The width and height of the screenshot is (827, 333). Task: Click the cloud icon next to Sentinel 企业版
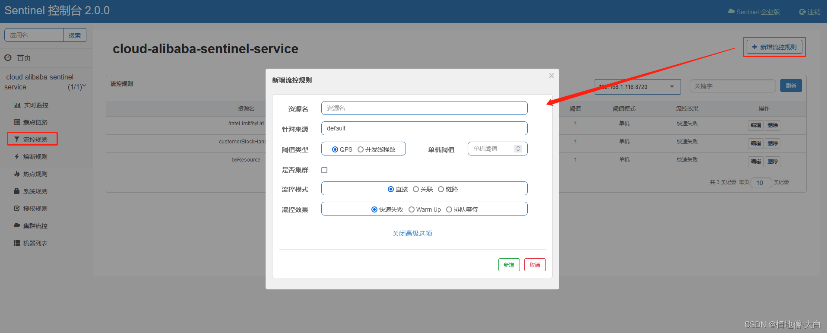(x=731, y=12)
